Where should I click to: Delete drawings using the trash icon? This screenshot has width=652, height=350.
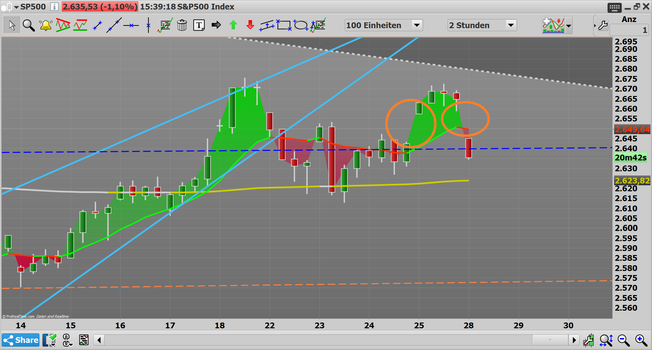[x=182, y=25]
